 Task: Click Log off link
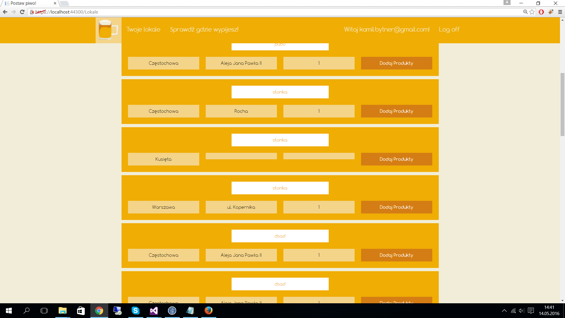tap(449, 29)
